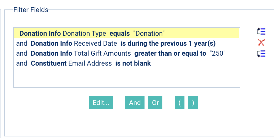Move the selected filter up in the list
The image size is (278, 138).
[x=261, y=31]
